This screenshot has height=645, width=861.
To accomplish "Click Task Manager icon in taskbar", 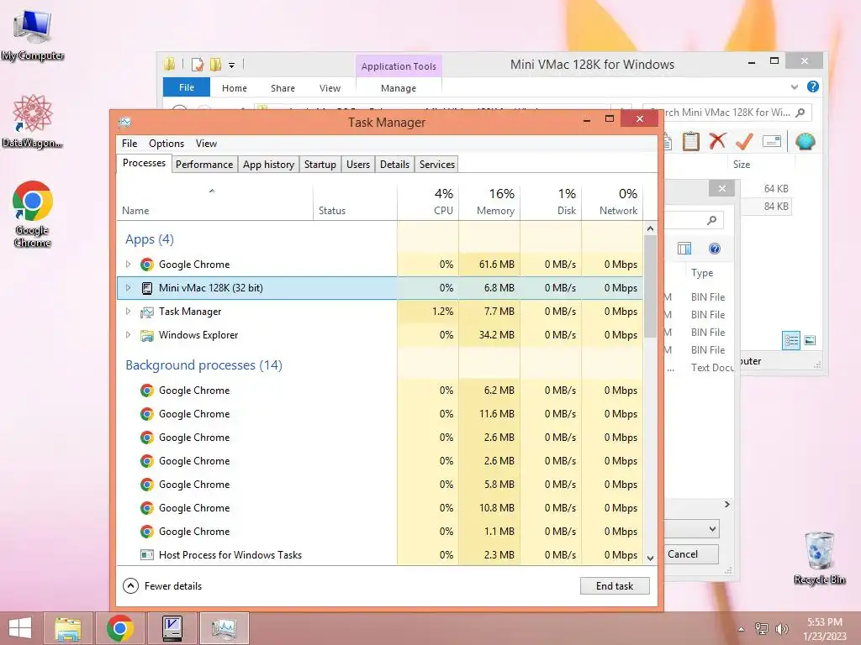I will tap(224, 628).
